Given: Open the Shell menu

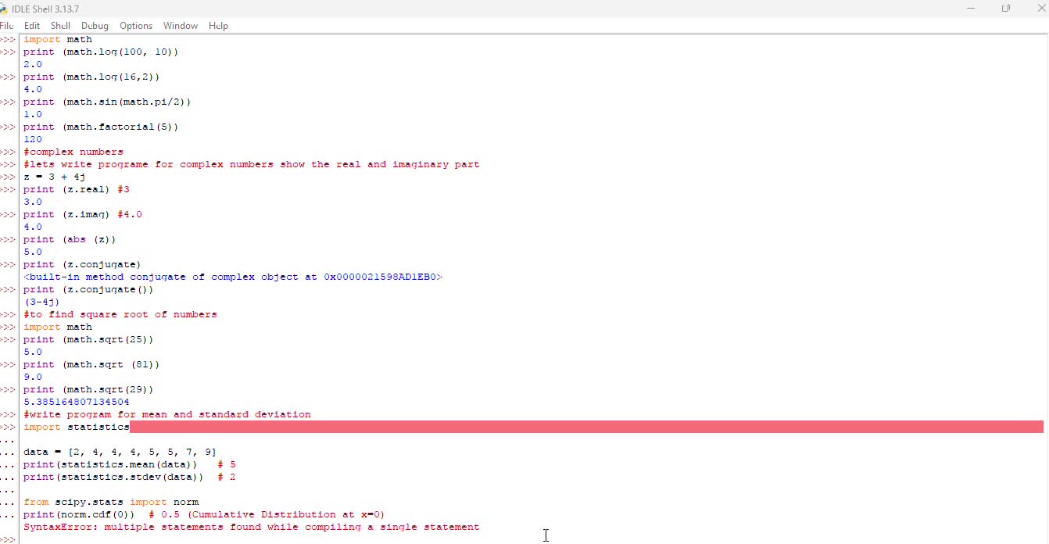Looking at the screenshot, I should [60, 26].
